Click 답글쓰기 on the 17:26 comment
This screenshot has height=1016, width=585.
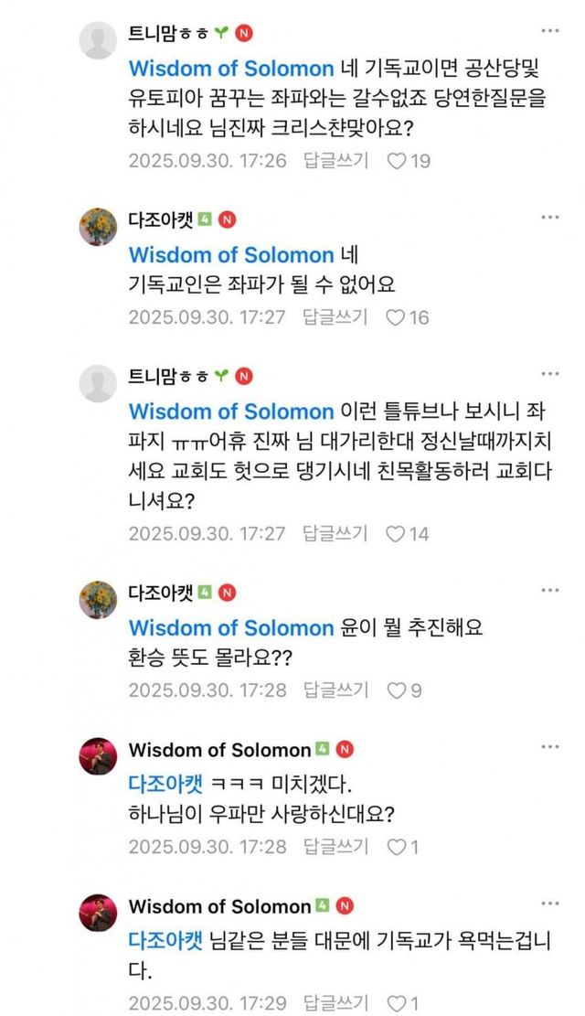(335, 161)
